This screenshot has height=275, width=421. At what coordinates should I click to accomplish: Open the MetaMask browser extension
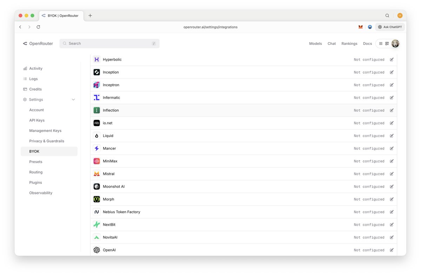point(360,27)
